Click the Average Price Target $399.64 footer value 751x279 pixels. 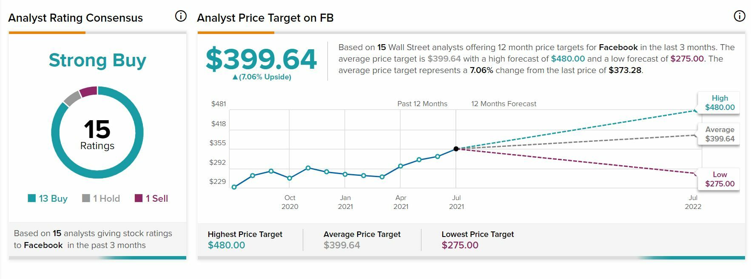tap(341, 245)
